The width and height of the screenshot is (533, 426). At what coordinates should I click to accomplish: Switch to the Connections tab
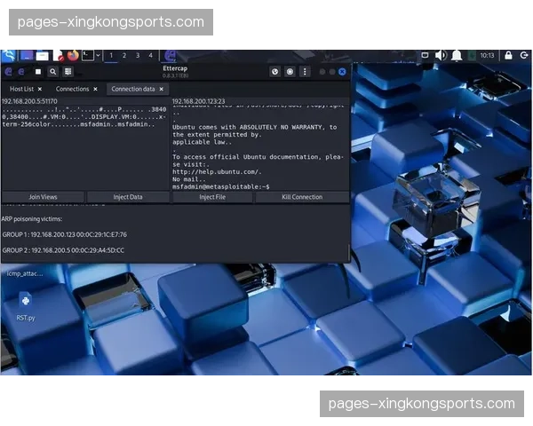(72, 89)
